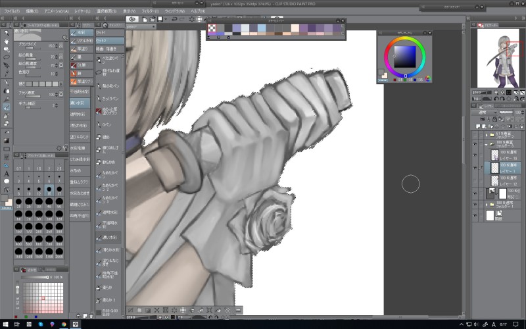
Task: Toggle visibility of the 用紙 paper layer
Action: tap(475, 215)
